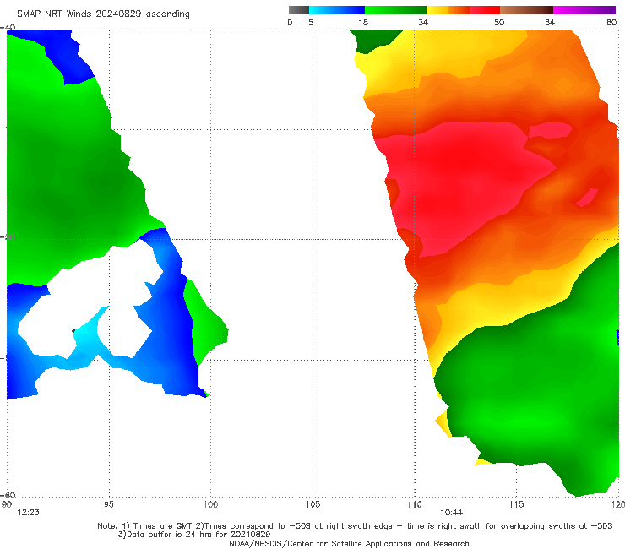This screenshot has width=625, height=549.
Task: Click the latitude label "-60" on the y-axis
Action: 8,495
